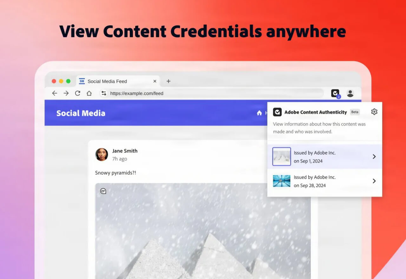The image size is (406, 279).
Task: Select the SM favicon on the tab
Action: 82,81
